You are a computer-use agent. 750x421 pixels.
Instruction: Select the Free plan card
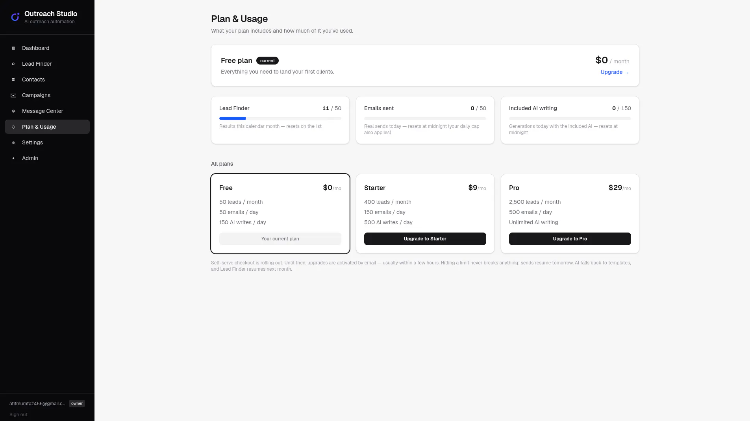280,214
